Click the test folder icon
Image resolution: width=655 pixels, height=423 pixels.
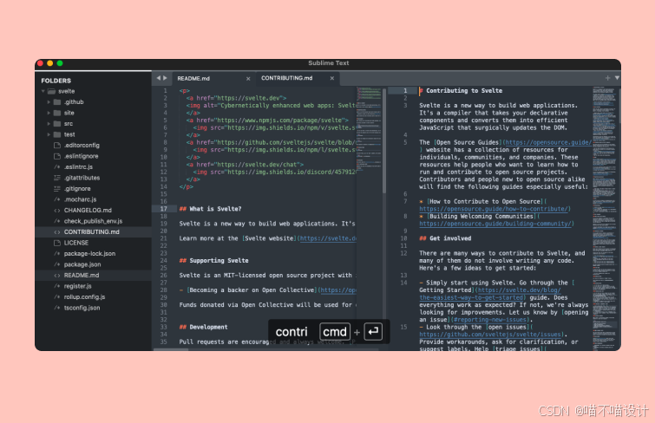point(57,134)
